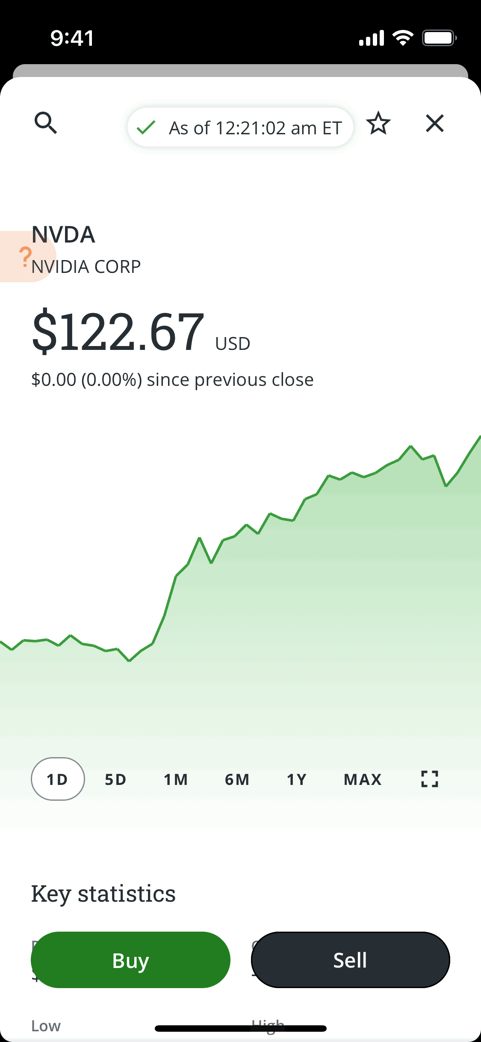Viewport: 481px width, 1042px height.
Task: Tap the NVIDIA CORP company name
Action: pos(86,267)
